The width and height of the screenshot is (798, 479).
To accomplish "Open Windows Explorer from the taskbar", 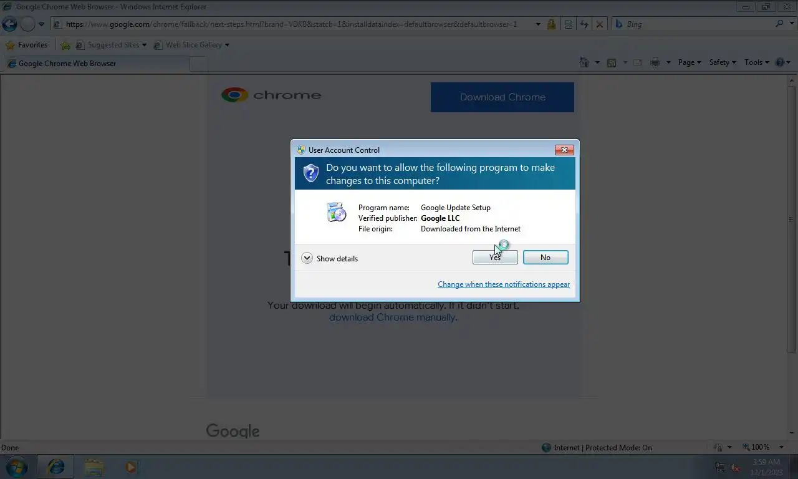I will click(94, 467).
